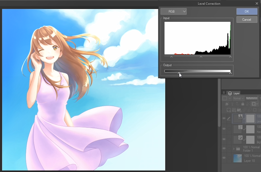Hide the Hue adjustment layer
261x172 pixels.
point(224,129)
